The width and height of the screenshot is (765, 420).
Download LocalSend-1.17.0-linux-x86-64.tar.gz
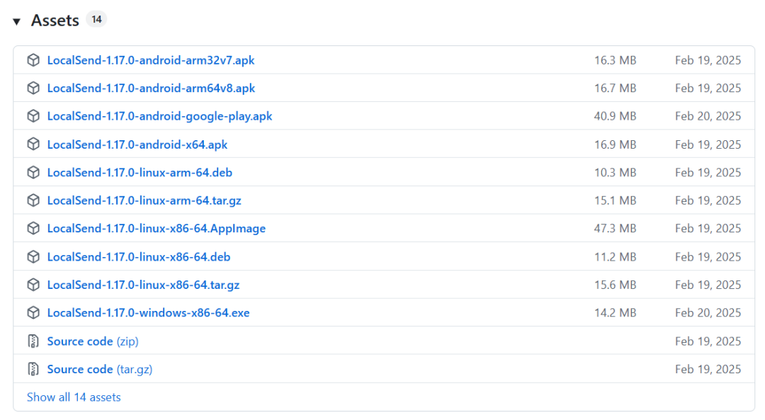tap(143, 285)
